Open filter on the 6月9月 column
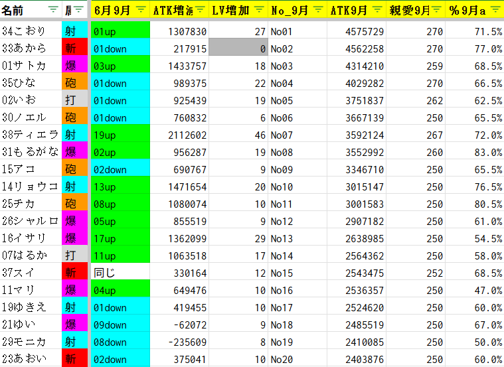The width and height of the screenshot is (504, 367). click(x=141, y=10)
